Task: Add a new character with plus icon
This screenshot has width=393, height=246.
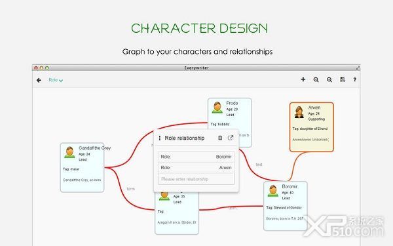Action: (303, 79)
